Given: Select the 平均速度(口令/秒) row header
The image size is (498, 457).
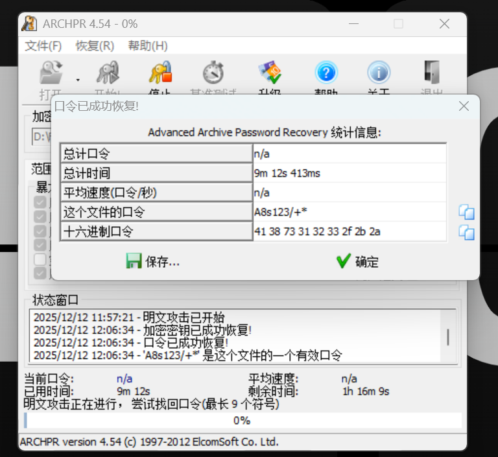Looking at the screenshot, I should point(156,193).
